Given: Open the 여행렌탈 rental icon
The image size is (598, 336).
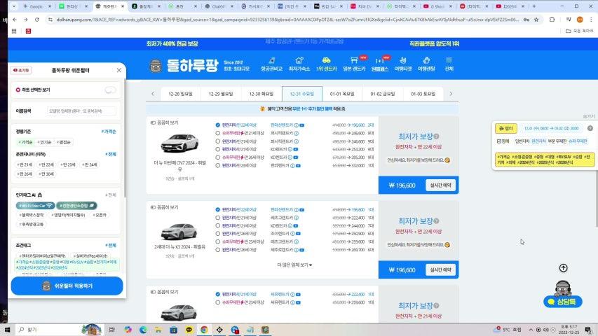Looking at the screenshot, I should 426,64.
